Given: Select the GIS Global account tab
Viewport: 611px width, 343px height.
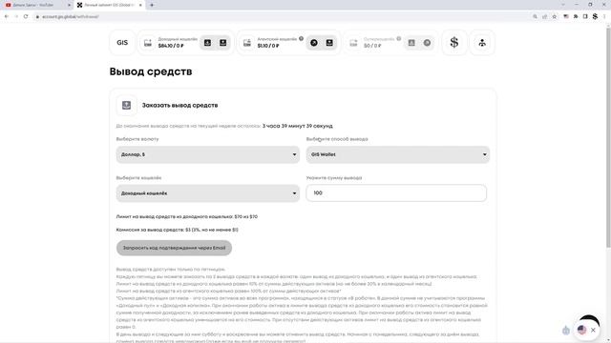Looking at the screenshot, I should click(x=109, y=5).
